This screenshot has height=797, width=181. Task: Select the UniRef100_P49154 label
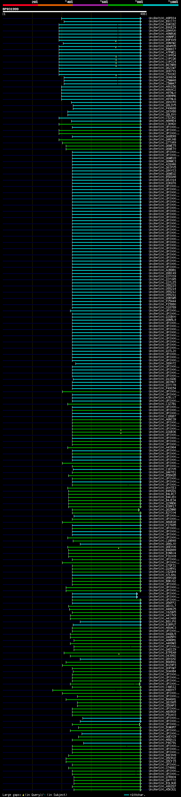coord(162,388)
